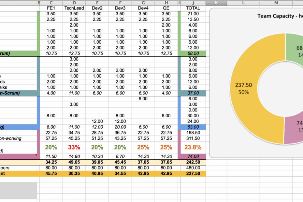Click the orange 23.8% cell
303x202 pixels.
point(193,147)
